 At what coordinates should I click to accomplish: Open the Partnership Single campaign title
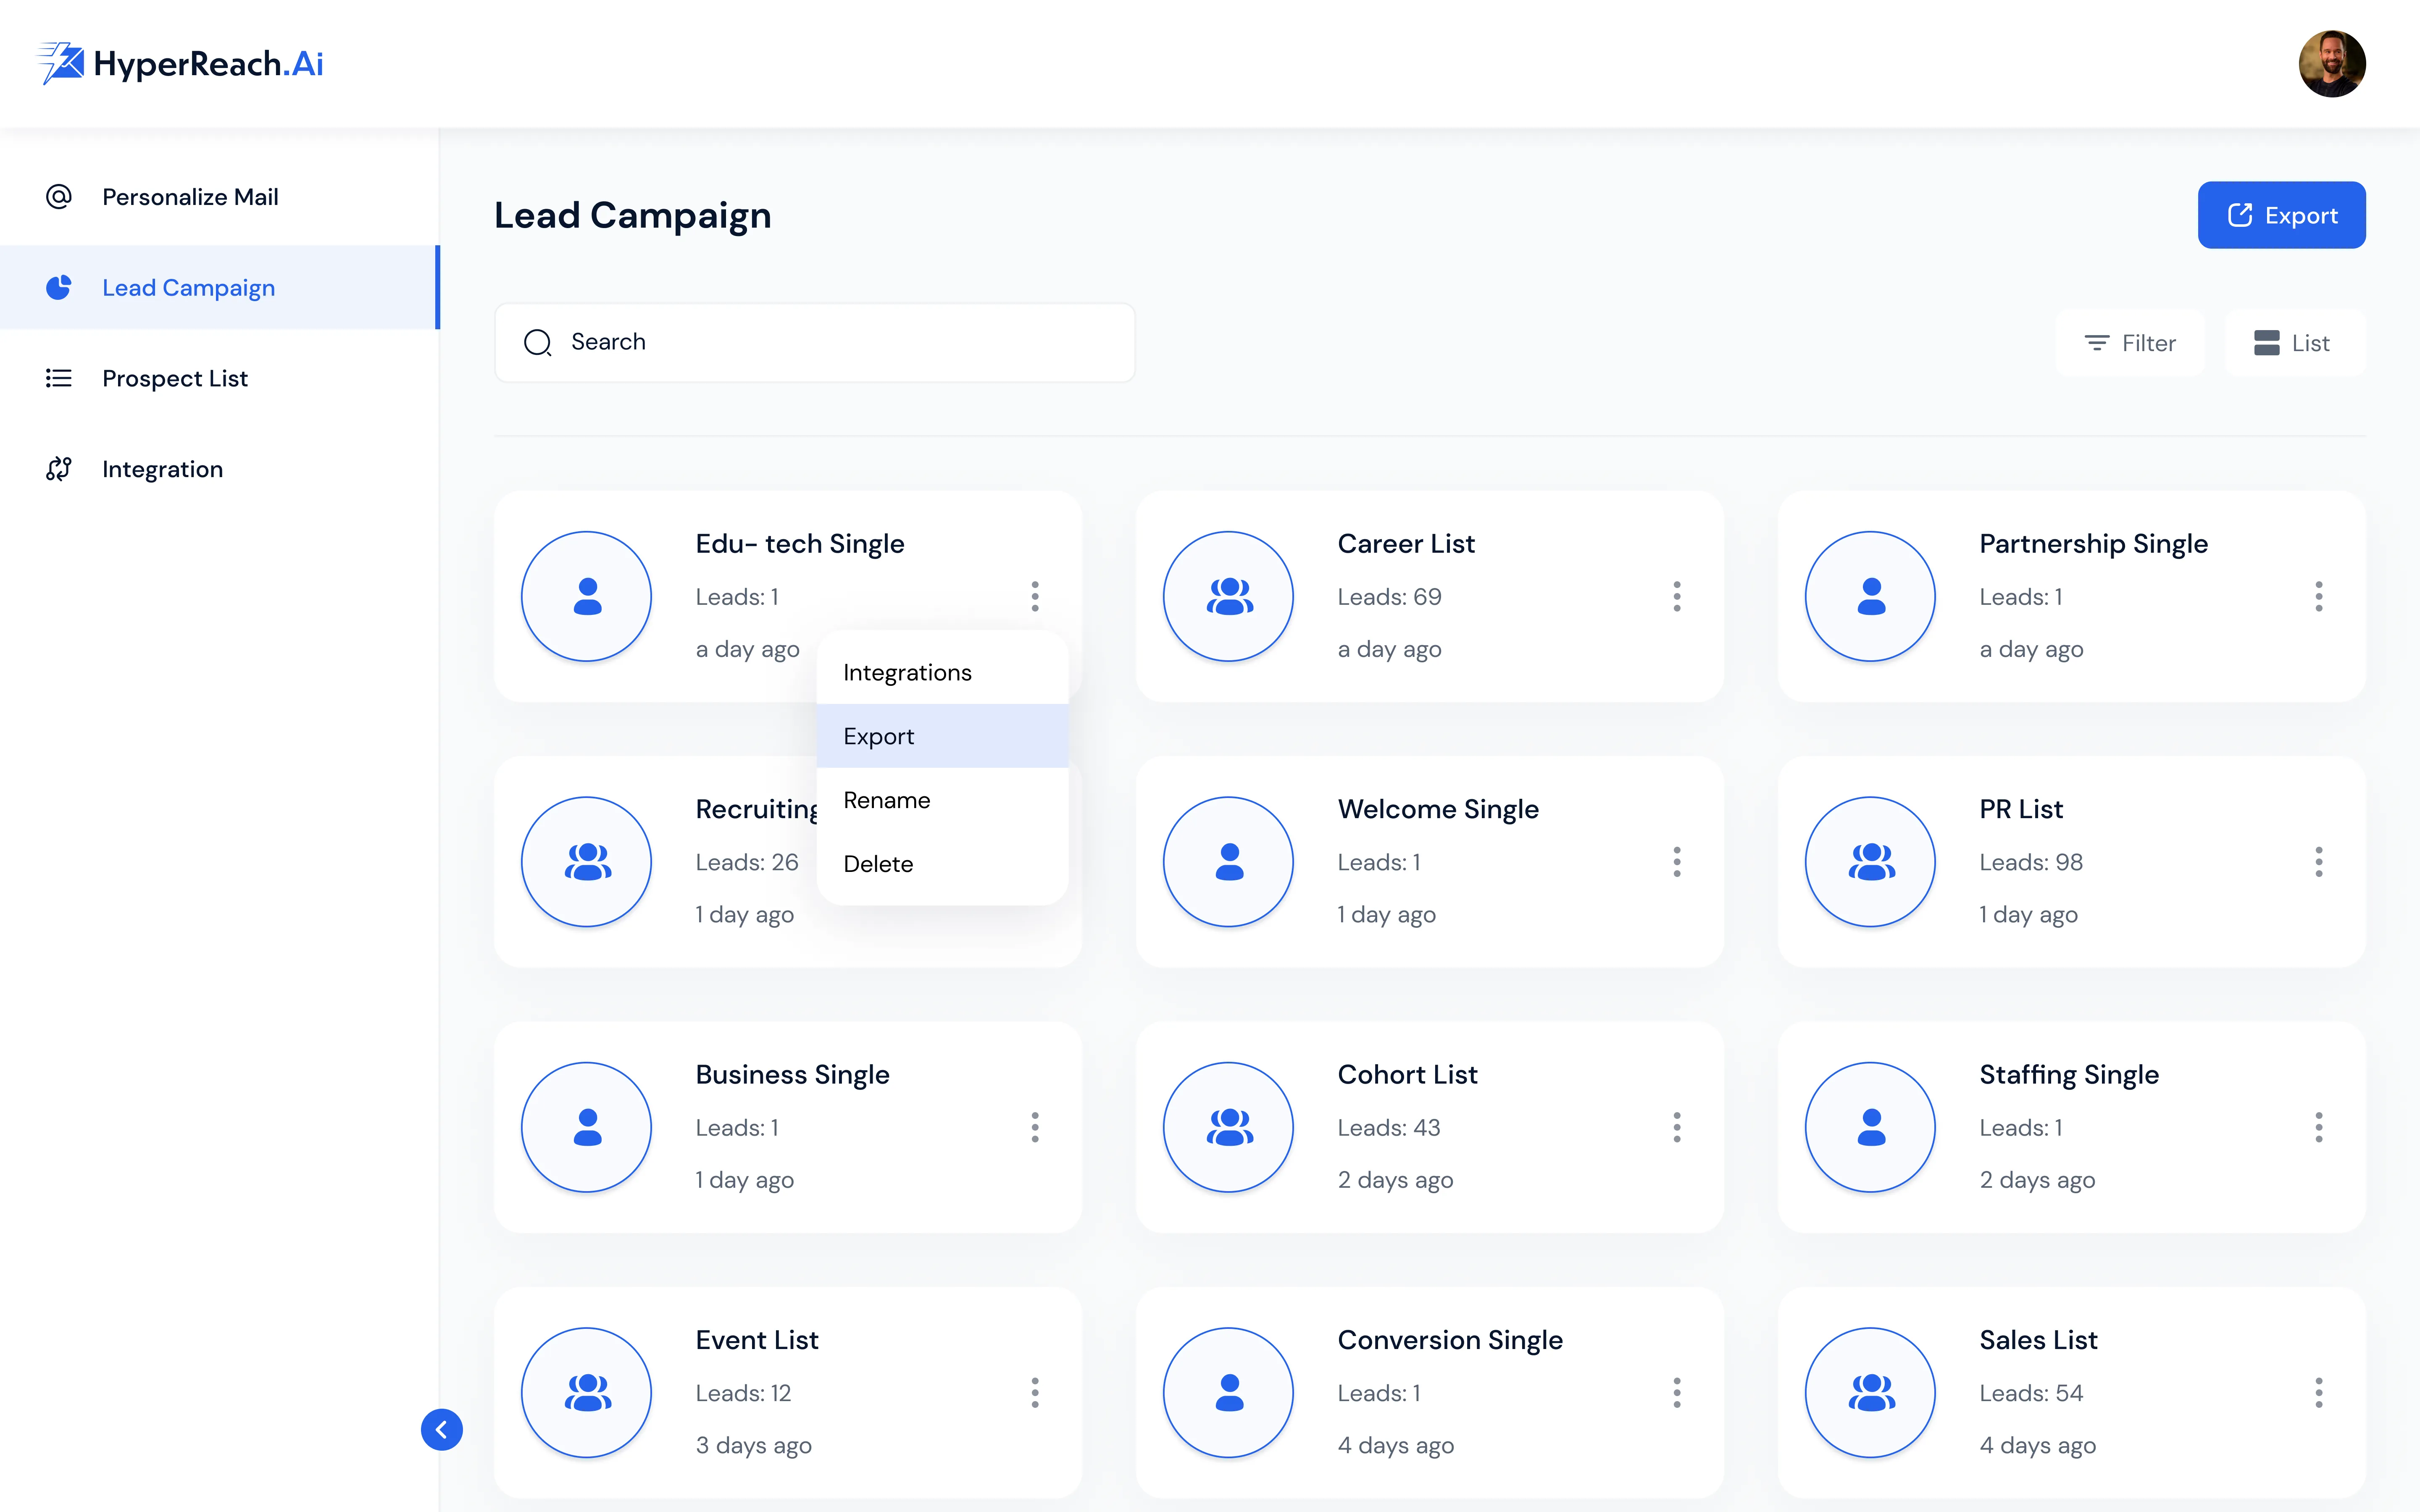tap(2093, 543)
